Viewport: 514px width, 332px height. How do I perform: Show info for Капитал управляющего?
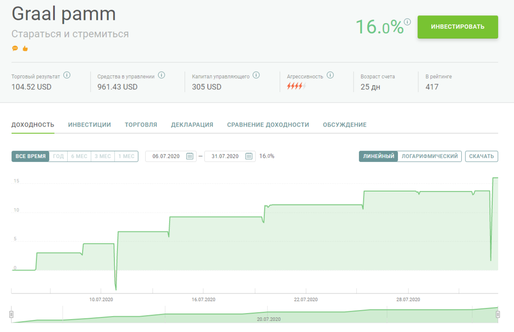(x=256, y=75)
